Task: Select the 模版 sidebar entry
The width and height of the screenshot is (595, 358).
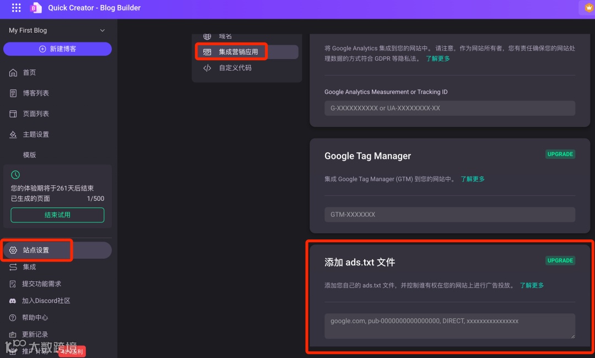Action: [30, 154]
